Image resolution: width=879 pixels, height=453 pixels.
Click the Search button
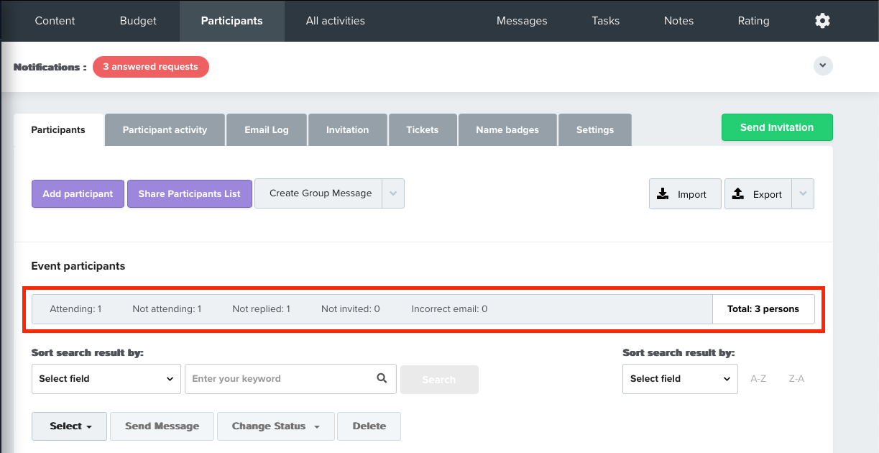coord(439,380)
